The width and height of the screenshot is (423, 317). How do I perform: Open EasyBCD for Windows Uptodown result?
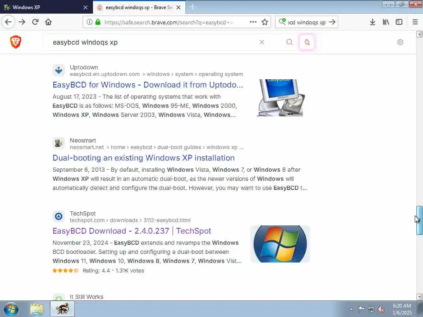point(148,85)
